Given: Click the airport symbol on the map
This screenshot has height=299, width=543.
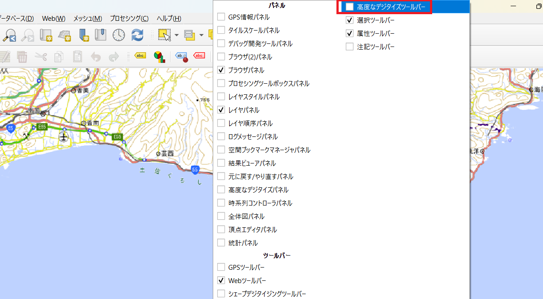Looking at the screenshot, I should tap(64, 138).
